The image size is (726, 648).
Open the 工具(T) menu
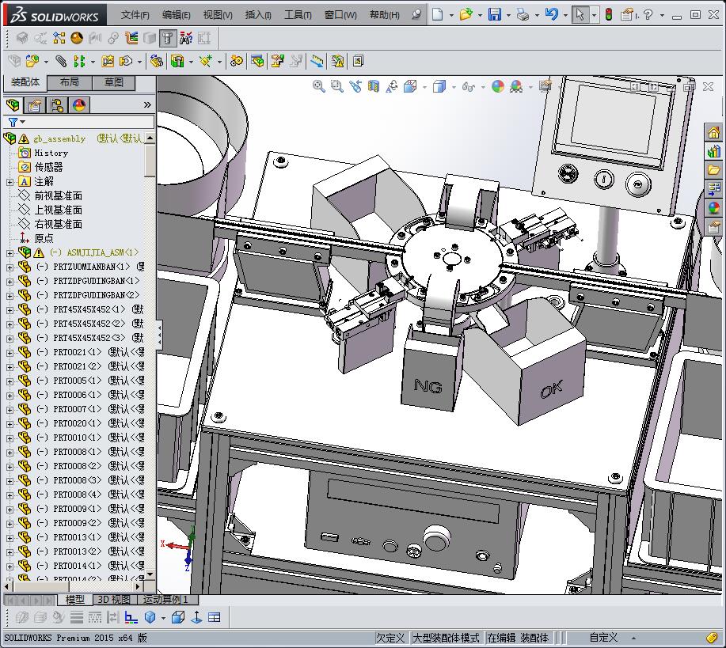[x=298, y=15]
